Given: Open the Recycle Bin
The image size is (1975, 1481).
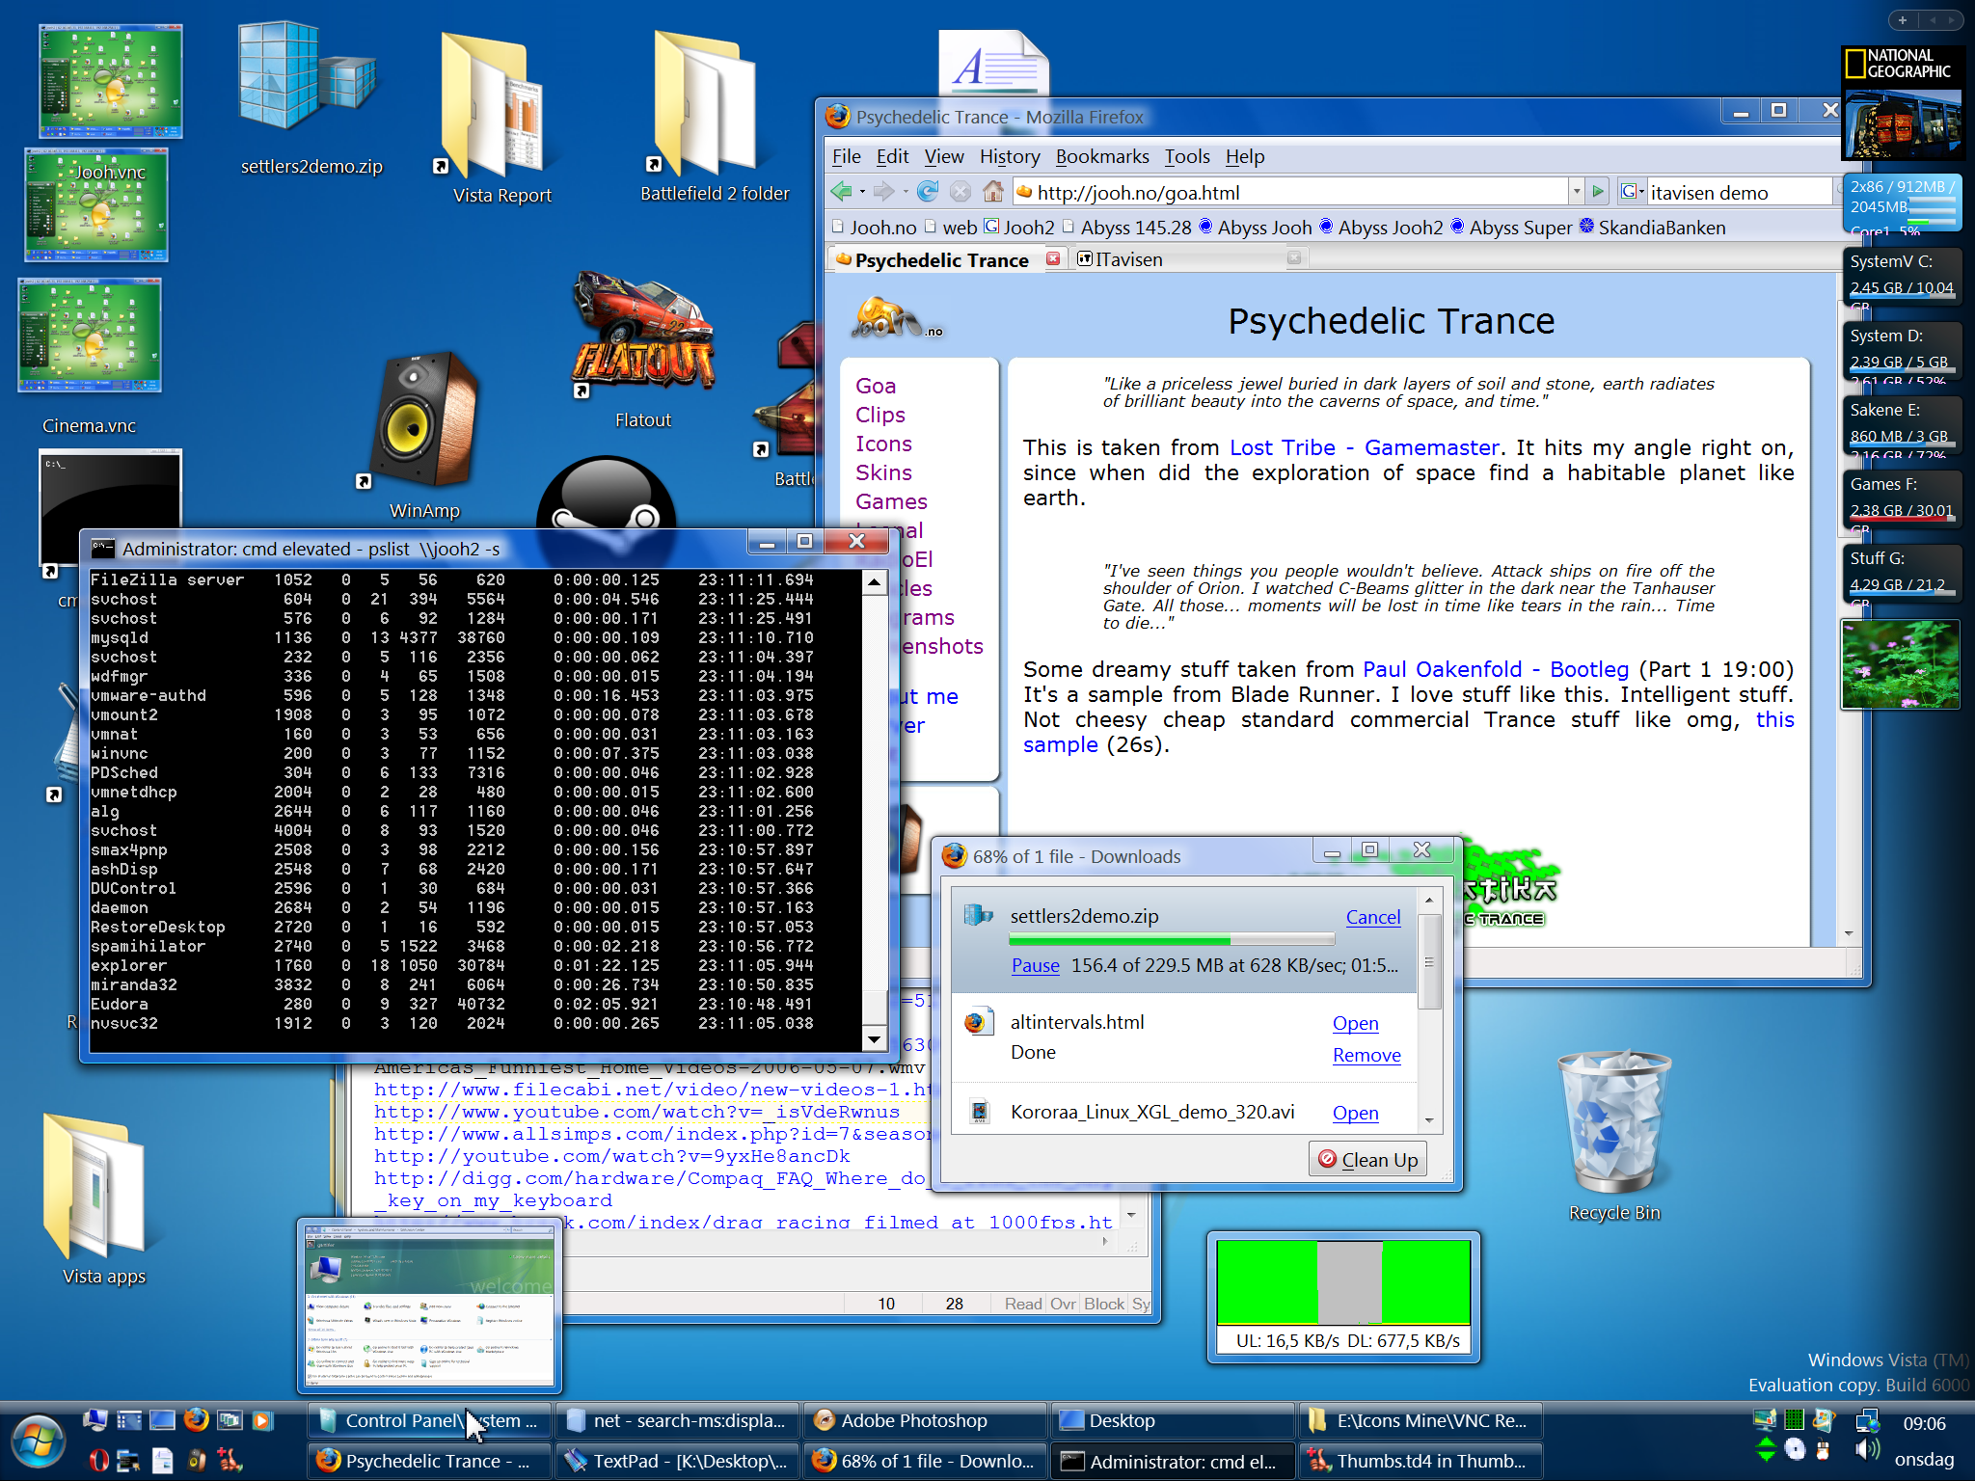Looking at the screenshot, I should (1614, 1136).
